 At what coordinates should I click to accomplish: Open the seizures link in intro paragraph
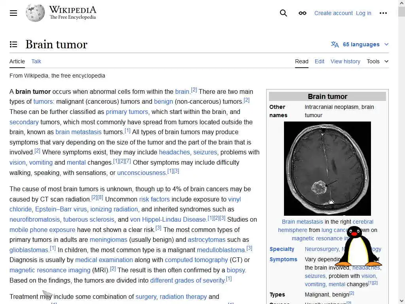[x=205, y=152]
